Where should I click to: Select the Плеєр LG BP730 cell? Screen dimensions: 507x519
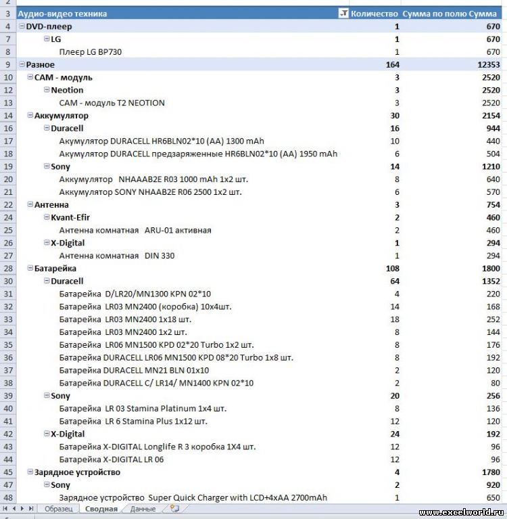[91, 52]
